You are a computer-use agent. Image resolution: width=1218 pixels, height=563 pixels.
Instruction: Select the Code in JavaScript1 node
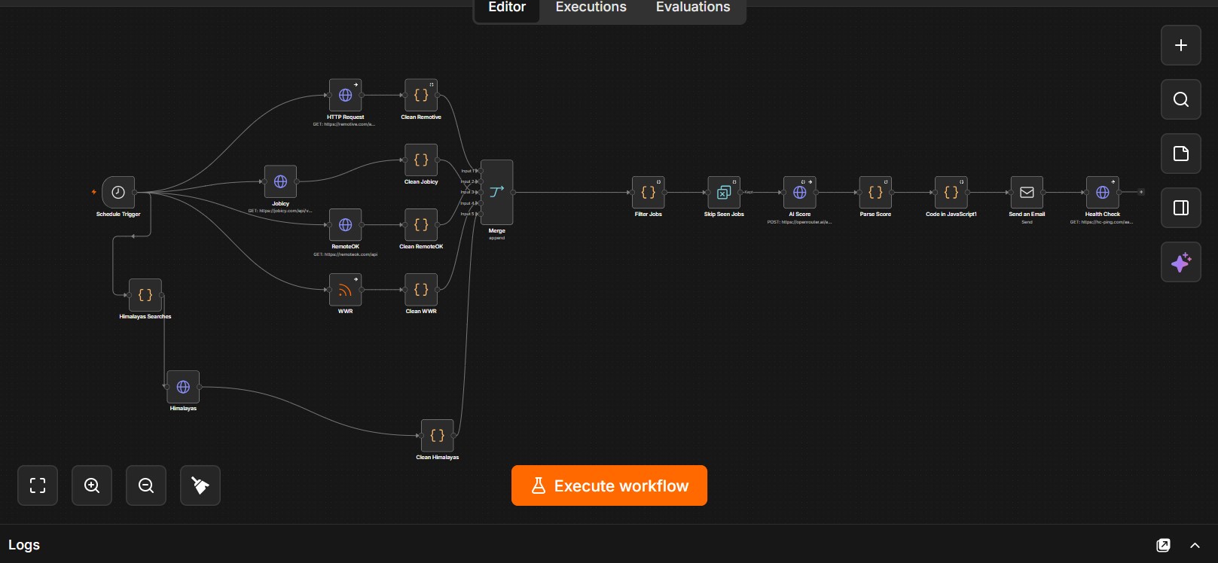tap(951, 193)
